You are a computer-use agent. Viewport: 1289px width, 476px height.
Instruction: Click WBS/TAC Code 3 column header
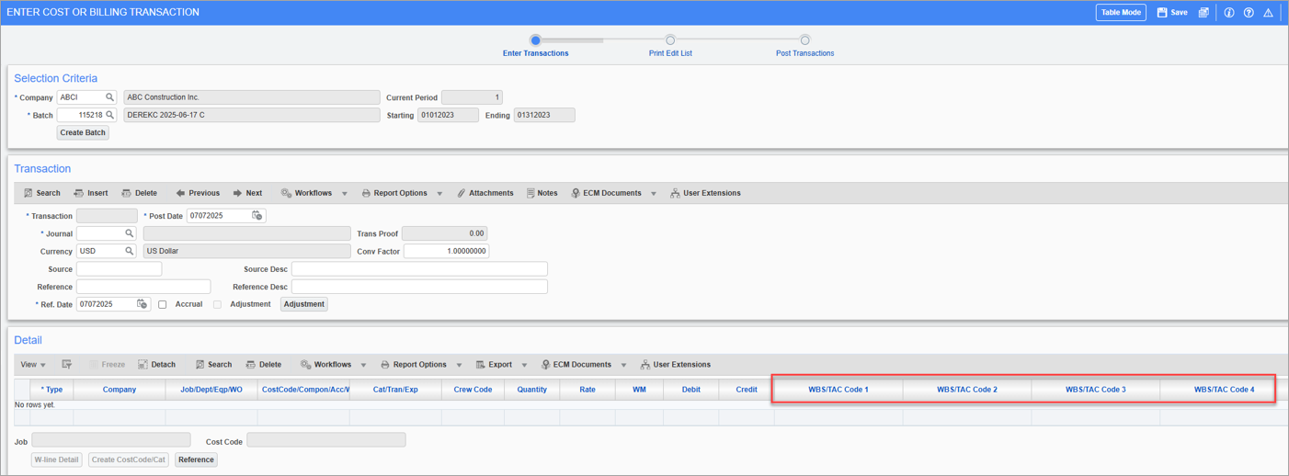1095,390
